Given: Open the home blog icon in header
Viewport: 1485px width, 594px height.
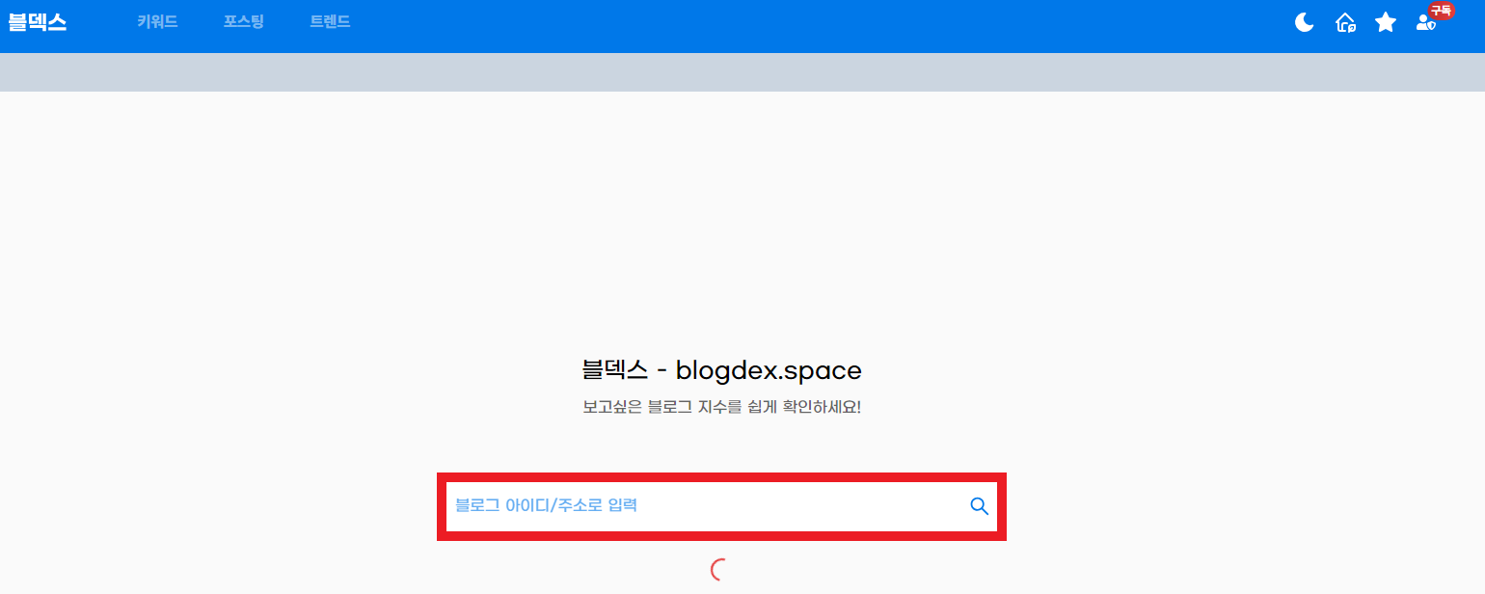Looking at the screenshot, I should point(1345,22).
